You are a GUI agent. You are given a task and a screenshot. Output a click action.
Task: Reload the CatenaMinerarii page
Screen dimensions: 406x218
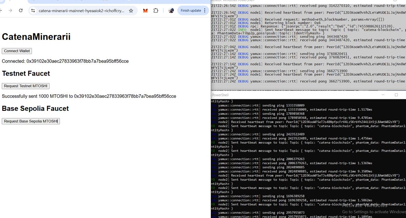pos(21,10)
